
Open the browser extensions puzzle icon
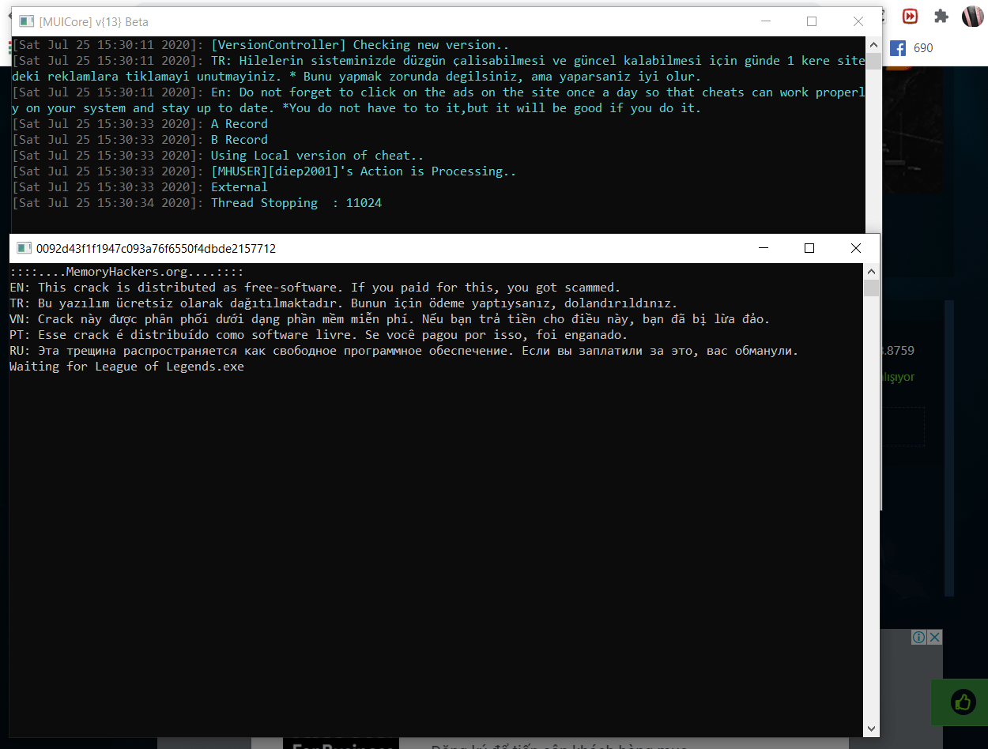coord(941,16)
